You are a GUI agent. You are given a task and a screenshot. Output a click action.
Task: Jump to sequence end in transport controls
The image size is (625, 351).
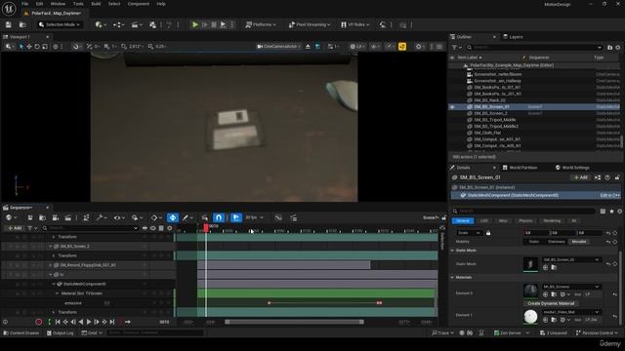point(112,322)
